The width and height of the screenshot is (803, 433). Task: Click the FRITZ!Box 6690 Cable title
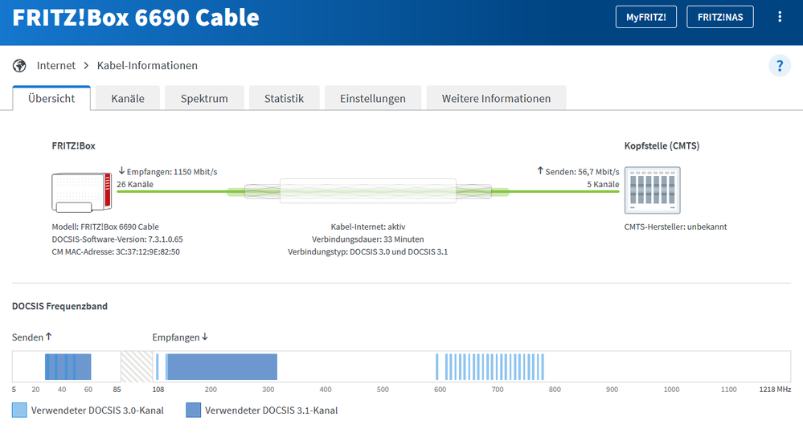click(x=136, y=18)
